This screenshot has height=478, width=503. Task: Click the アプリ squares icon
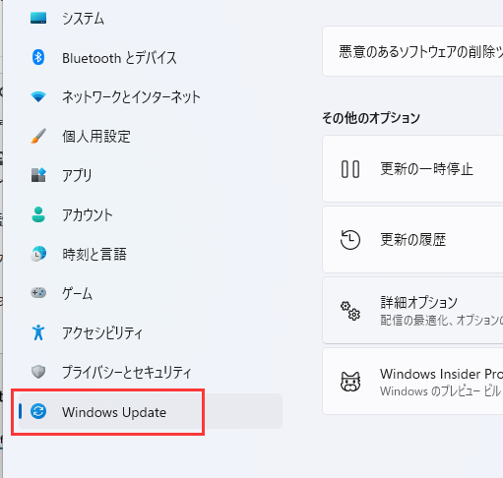[x=38, y=175]
